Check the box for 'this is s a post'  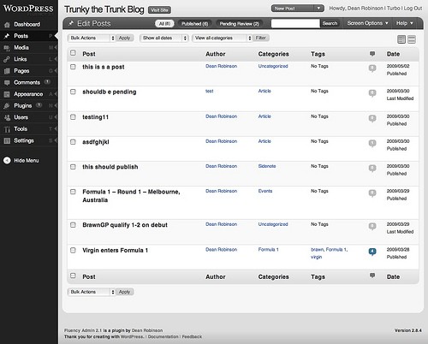[x=73, y=67]
